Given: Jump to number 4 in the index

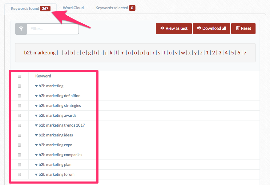Looking at the screenshot, I should pos(226,53).
